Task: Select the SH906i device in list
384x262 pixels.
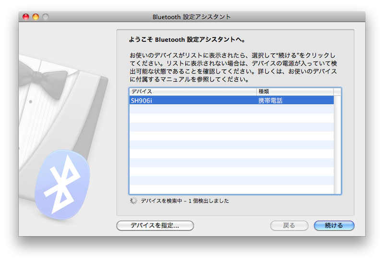Action: pos(192,100)
